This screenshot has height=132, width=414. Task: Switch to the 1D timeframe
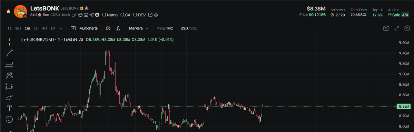coord(52,28)
